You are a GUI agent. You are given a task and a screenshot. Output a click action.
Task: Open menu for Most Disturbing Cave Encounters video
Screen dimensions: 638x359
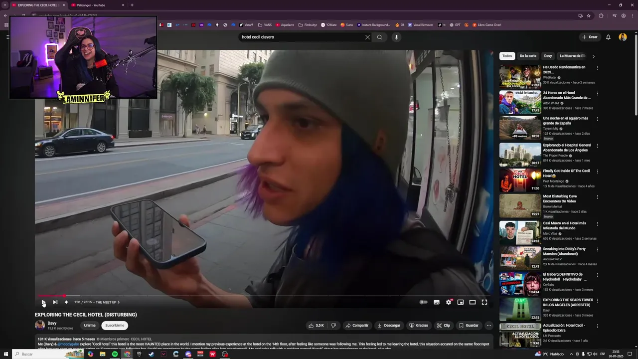click(597, 197)
